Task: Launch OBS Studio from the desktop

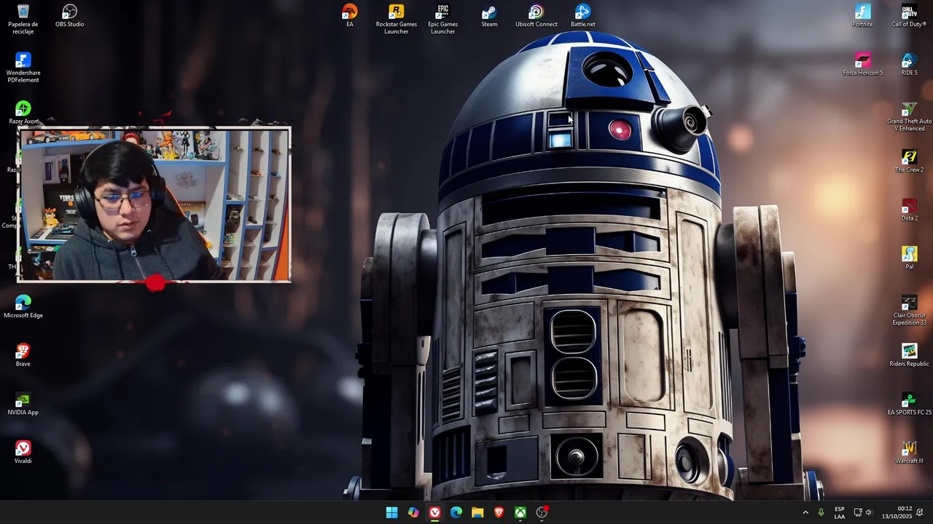Action: click(x=70, y=16)
